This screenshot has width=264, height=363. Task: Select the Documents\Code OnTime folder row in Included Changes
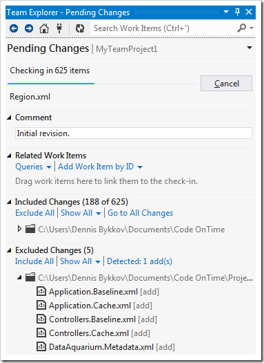click(132, 229)
